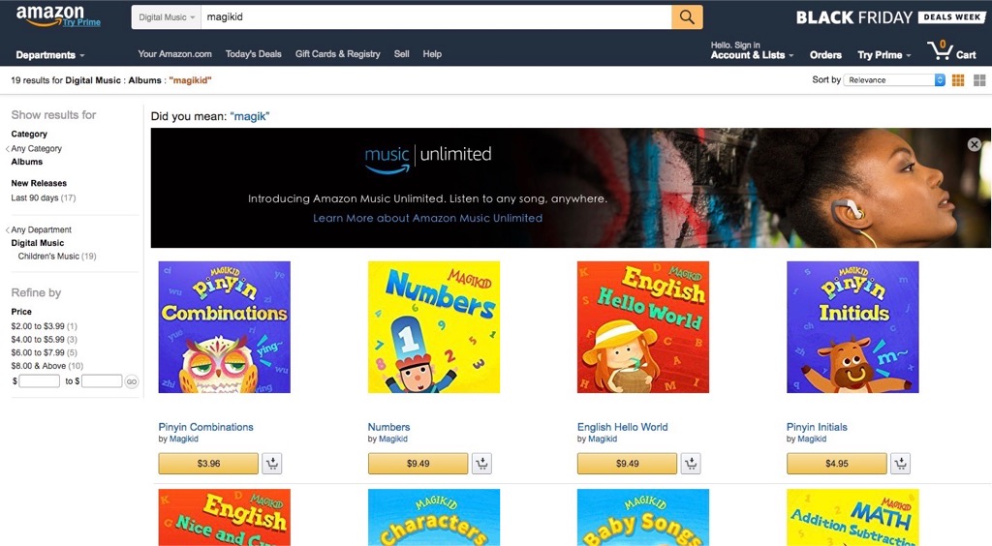The image size is (992, 546).
Task: Add Numbers album to cart
Action: click(x=481, y=463)
